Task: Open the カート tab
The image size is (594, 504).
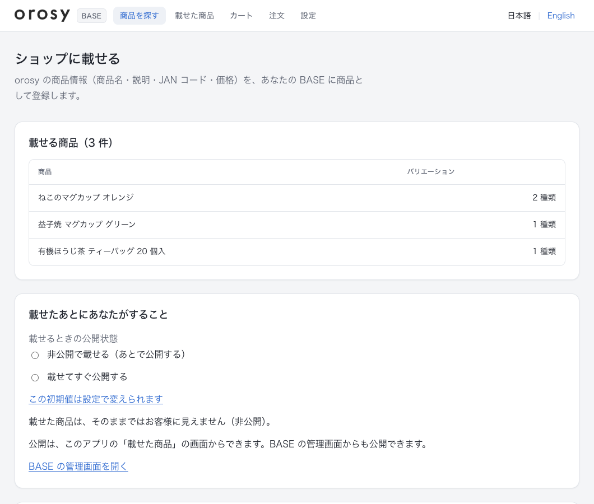Action: [x=241, y=16]
